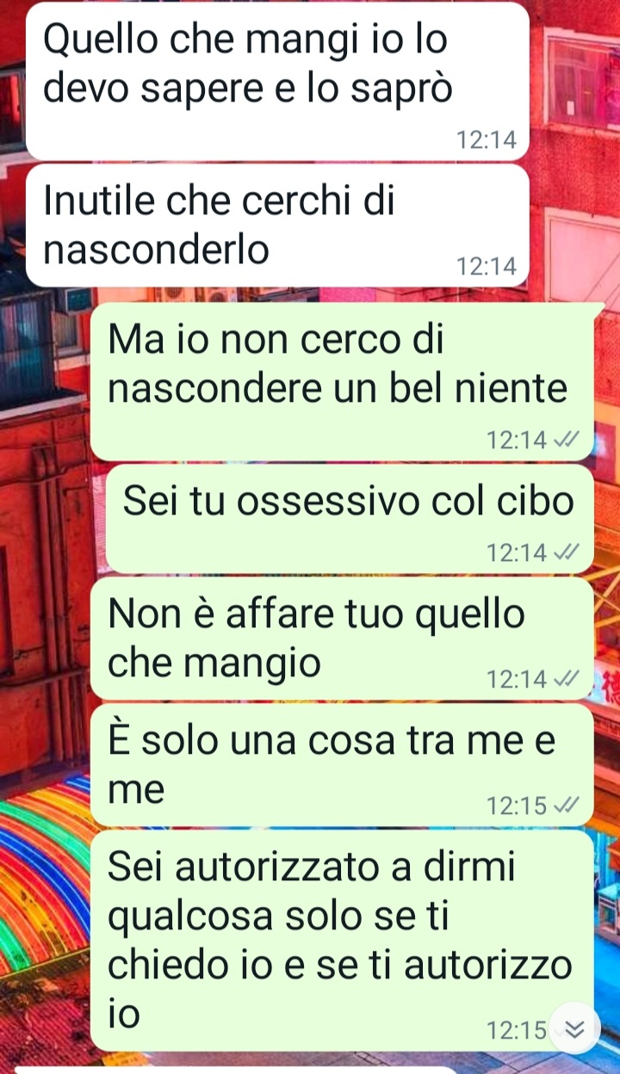
Task: Select the "Ma io non cerco di" message
Action: coord(342,381)
